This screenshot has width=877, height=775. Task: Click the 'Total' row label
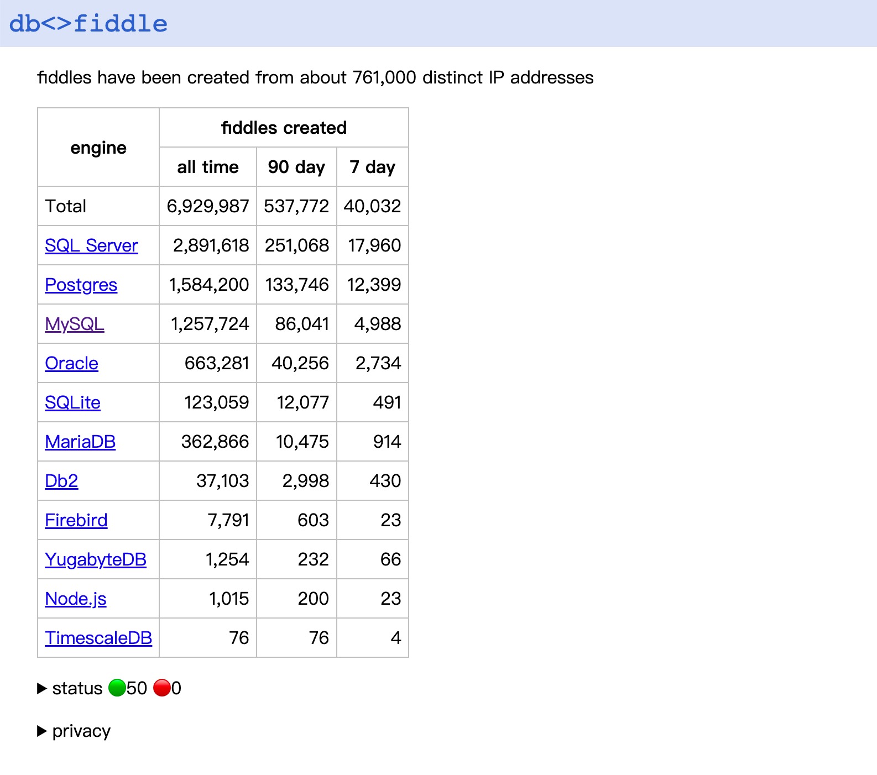click(66, 206)
